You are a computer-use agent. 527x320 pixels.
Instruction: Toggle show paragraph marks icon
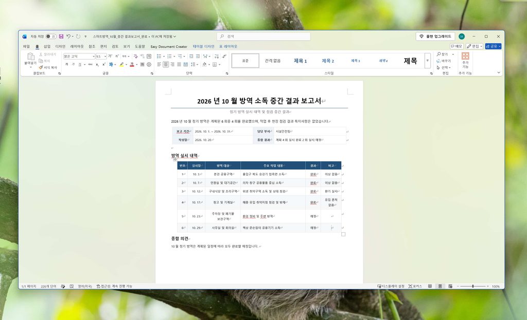point(224,56)
